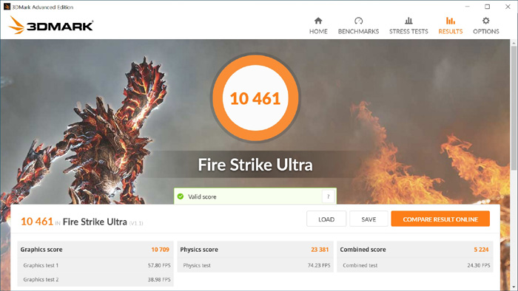This screenshot has width=518, height=291.
Task: Click the green Valid score checkmark
Action: click(181, 196)
